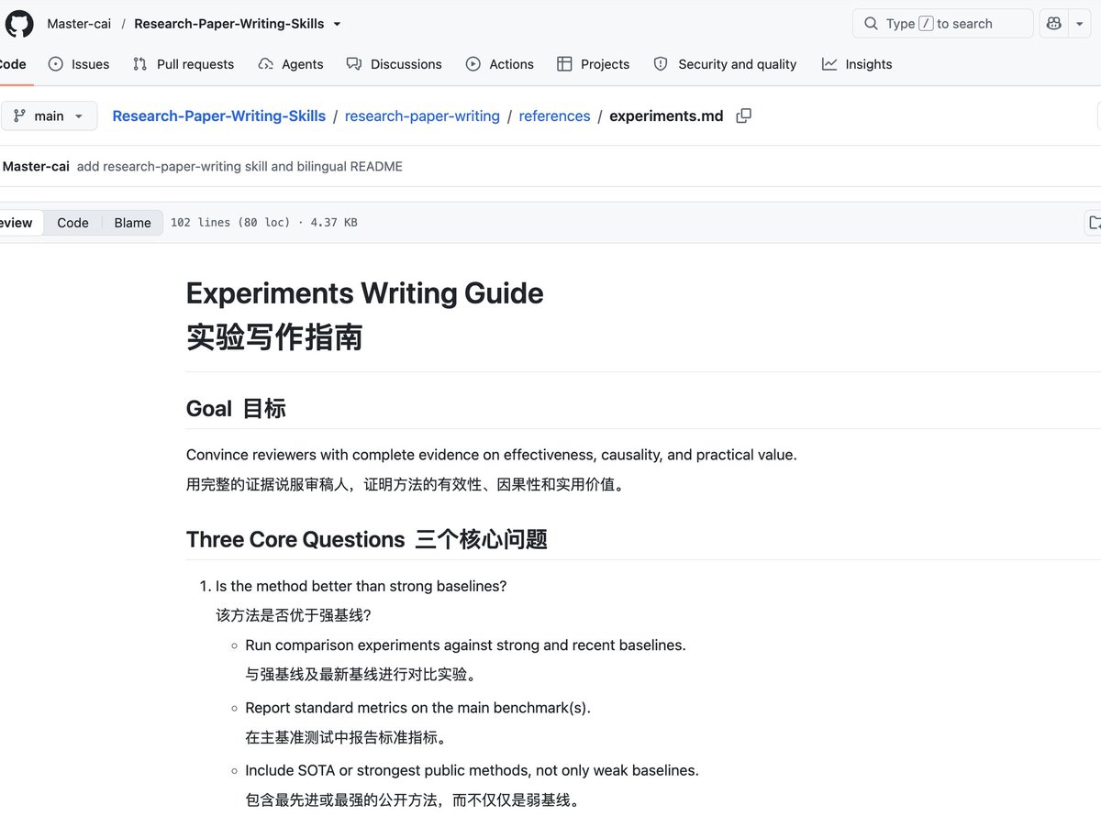This screenshot has width=1101, height=816.
Task: Click the Type / to search field
Action: pos(943,24)
